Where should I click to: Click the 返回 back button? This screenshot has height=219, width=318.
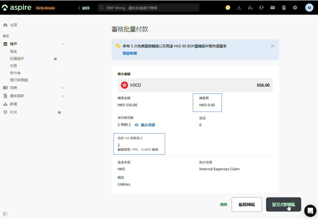click(84, 8)
